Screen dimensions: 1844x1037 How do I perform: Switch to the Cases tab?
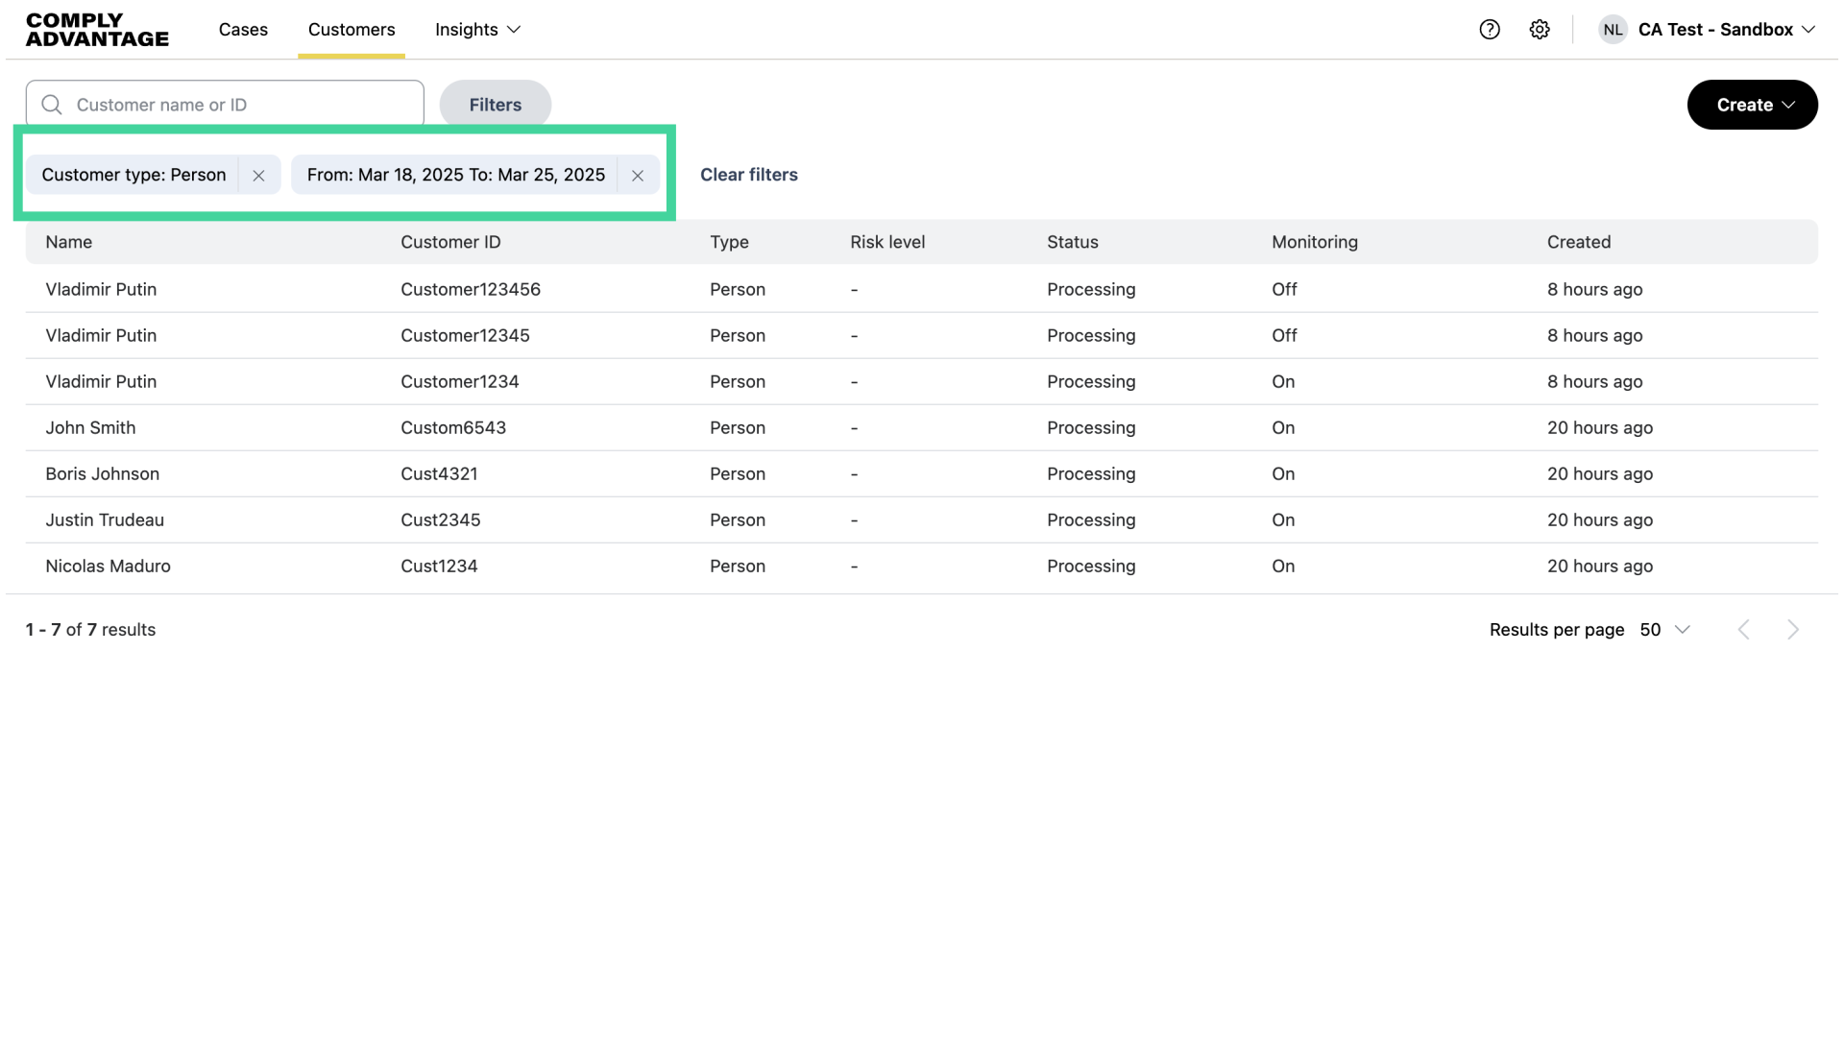click(243, 30)
